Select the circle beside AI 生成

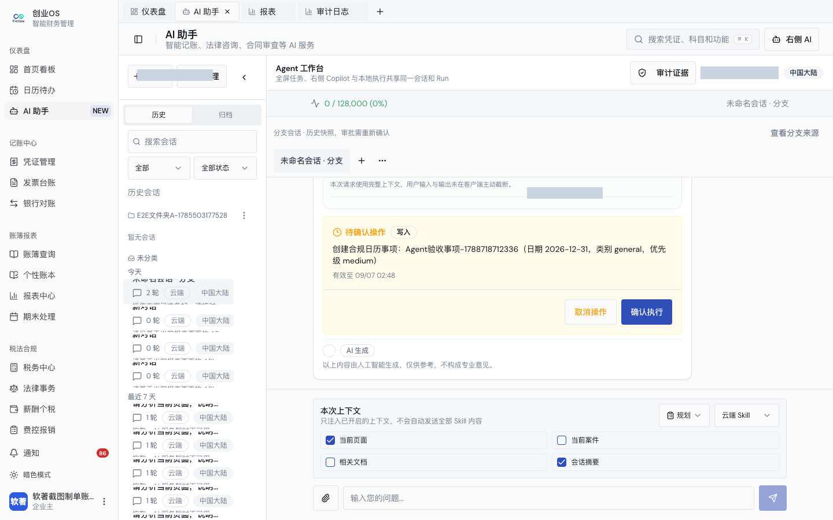[x=329, y=351]
